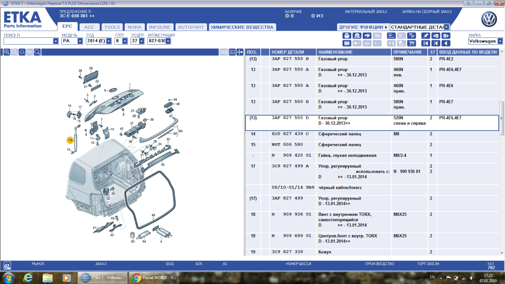This screenshot has width=505, height=284.
Task: Click the НОМЕР ДЕТАЛИ column header
Action: click(293, 52)
